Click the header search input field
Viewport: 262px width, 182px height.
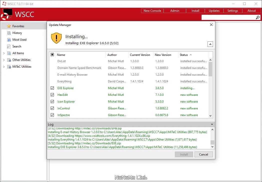point(229,17)
